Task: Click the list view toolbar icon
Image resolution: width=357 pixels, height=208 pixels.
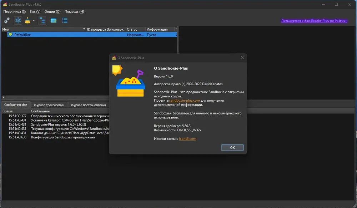Action: [65, 20]
